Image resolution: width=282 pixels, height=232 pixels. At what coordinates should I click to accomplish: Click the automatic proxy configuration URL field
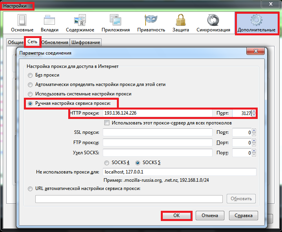click(x=129, y=199)
